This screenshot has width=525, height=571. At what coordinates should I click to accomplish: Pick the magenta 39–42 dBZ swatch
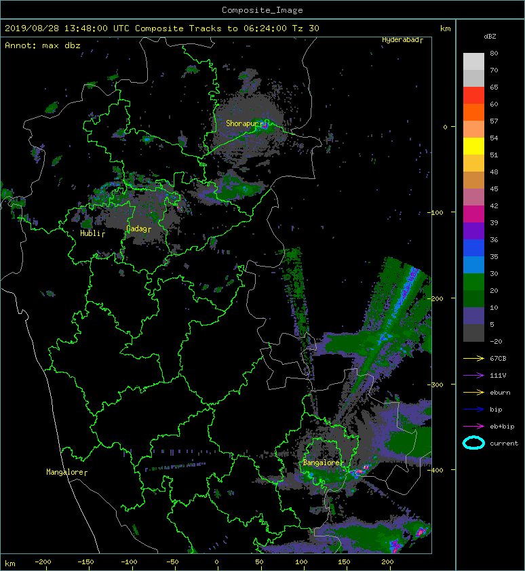(x=473, y=214)
